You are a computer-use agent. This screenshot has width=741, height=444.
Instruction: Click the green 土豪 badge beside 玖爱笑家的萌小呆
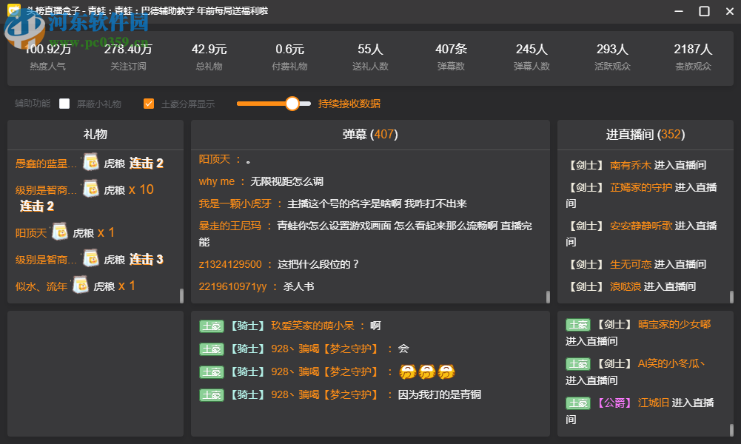(211, 325)
